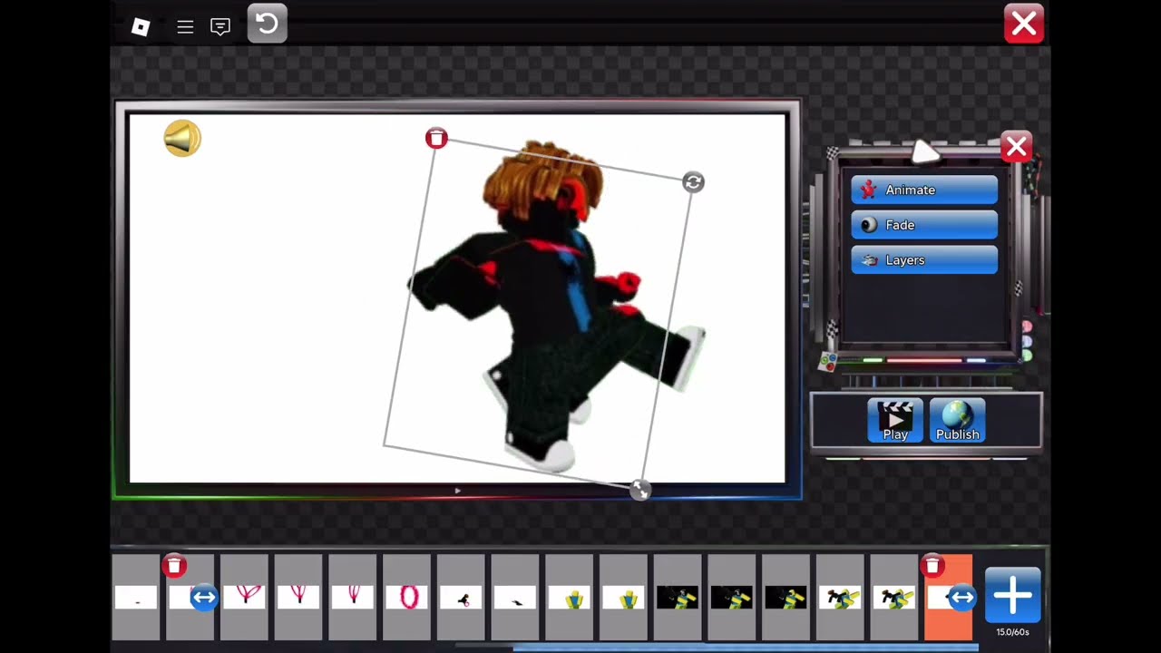Click the rotate handle on the character box
The image size is (1161, 653).
click(x=693, y=182)
